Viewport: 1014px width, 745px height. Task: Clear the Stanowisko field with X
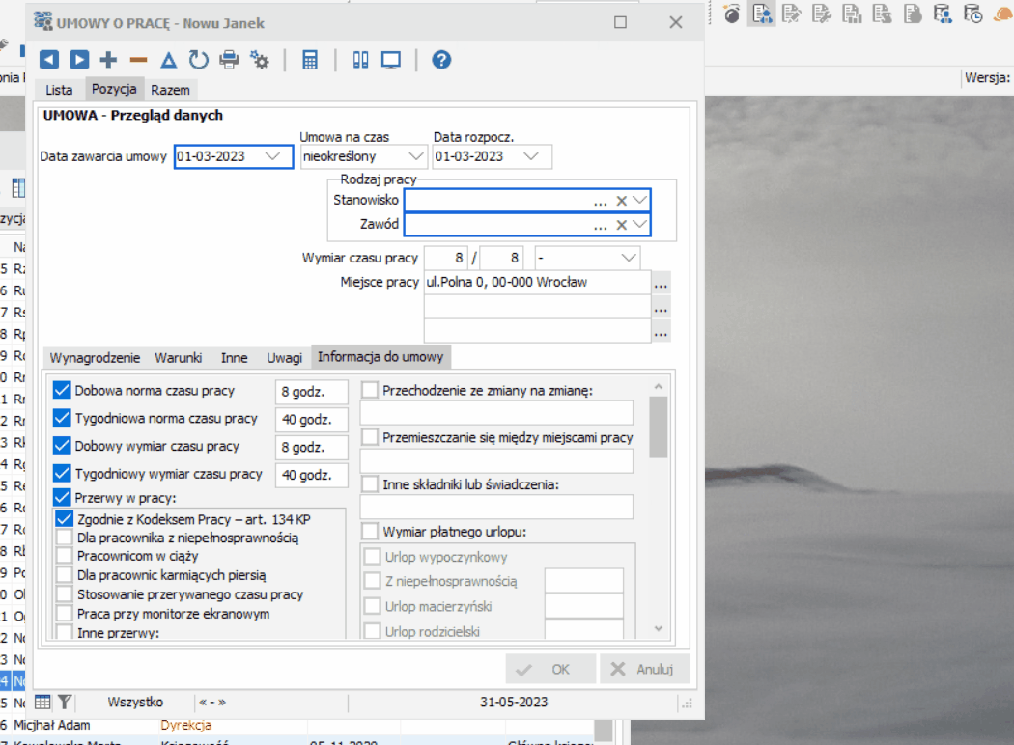click(622, 201)
